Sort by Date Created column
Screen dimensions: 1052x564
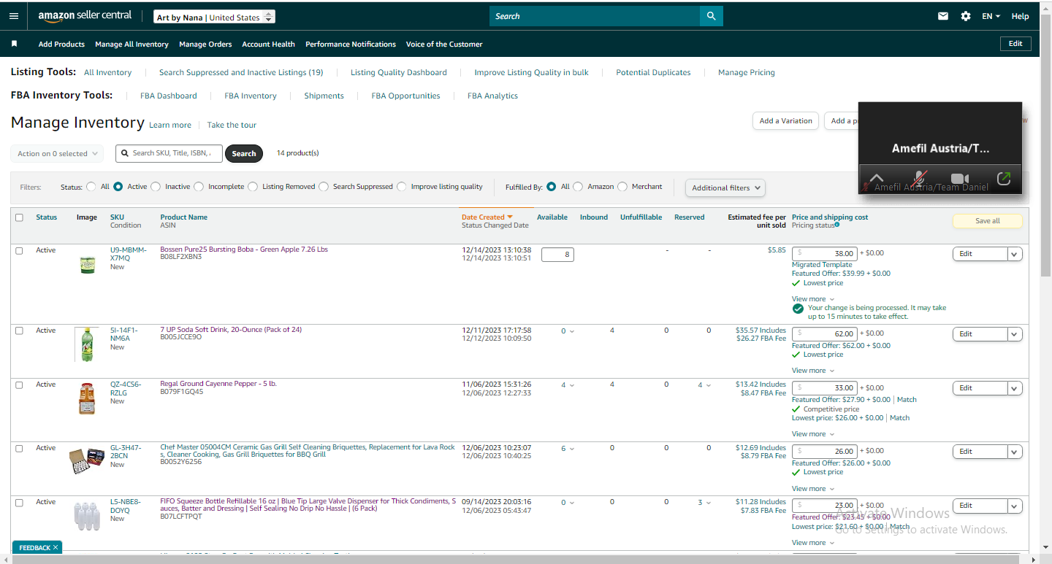pos(487,217)
